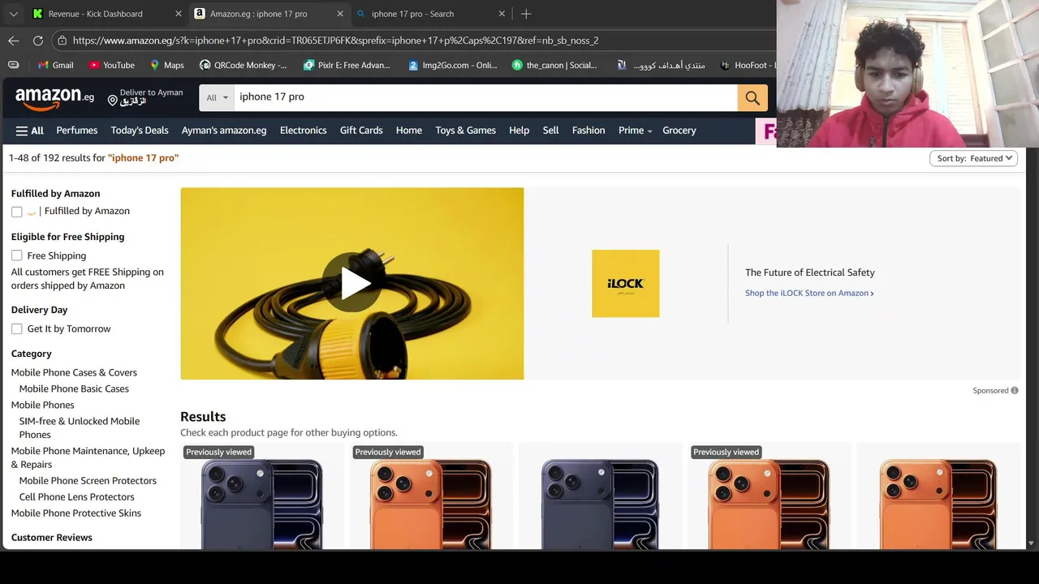Select Cell Phone Lens Protectors category
Image resolution: width=1039 pixels, height=584 pixels.
click(x=77, y=497)
